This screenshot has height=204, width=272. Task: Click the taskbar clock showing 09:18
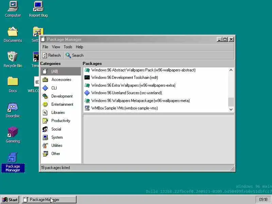(x=263, y=200)
